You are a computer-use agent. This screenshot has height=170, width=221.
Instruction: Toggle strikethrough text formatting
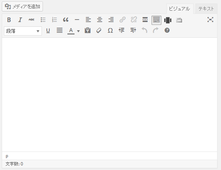coord(32,20)
